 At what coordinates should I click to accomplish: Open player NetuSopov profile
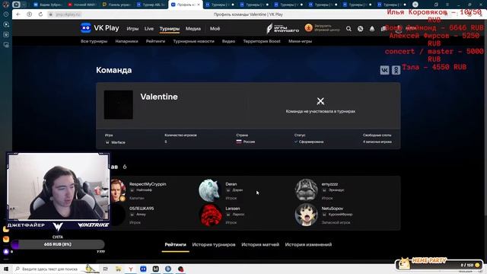pos(333,209)
